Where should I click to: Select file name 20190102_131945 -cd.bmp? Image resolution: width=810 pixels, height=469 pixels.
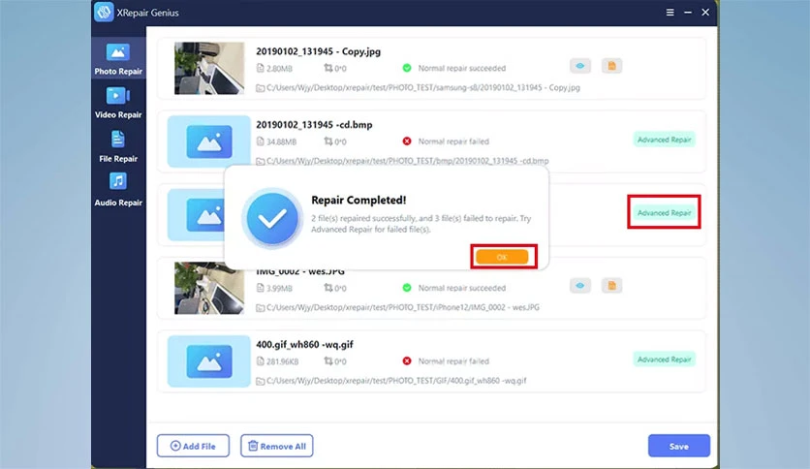point(314,124)
